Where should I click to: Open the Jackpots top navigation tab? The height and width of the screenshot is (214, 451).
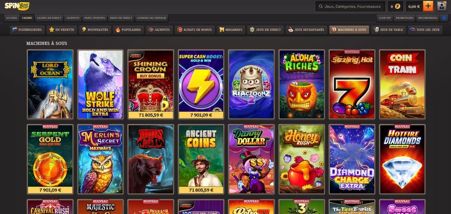point(73,18)
